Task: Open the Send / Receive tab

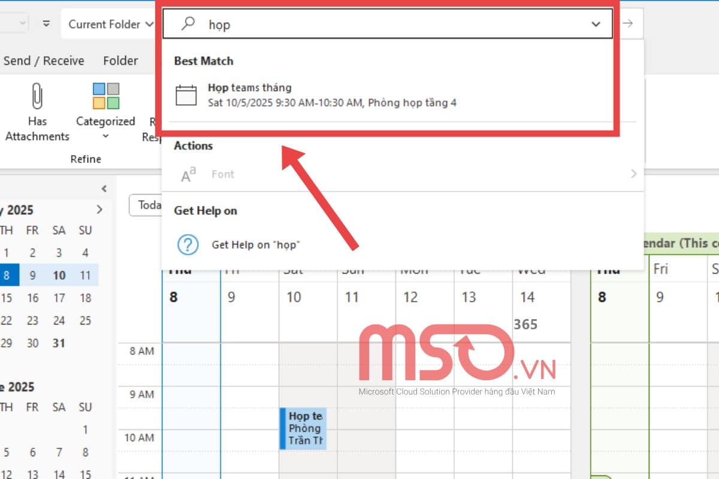Action: [44, 60]
